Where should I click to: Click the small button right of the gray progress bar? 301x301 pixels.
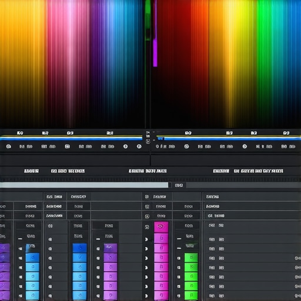179,185
